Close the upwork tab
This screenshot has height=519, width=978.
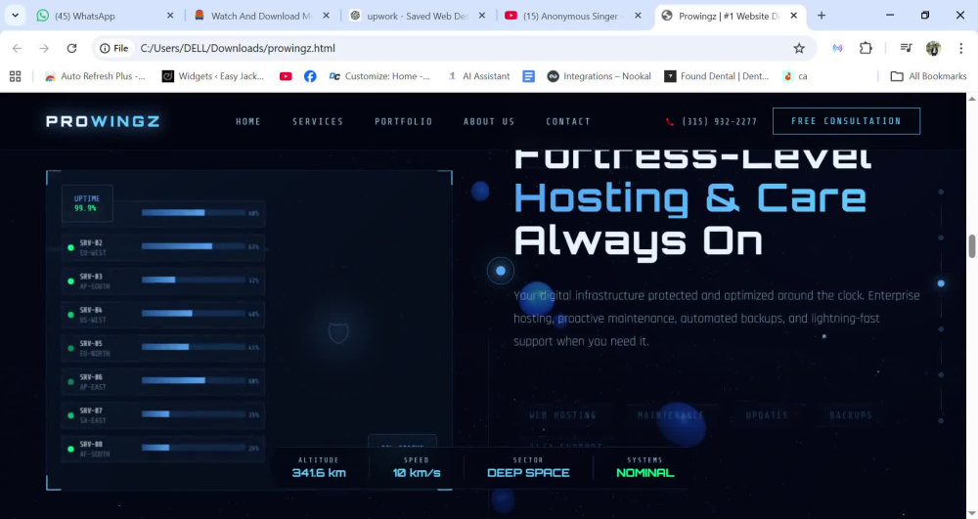pos(481,16)
